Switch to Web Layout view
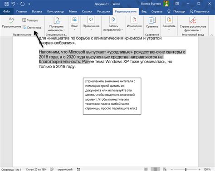 coord(165,169)
